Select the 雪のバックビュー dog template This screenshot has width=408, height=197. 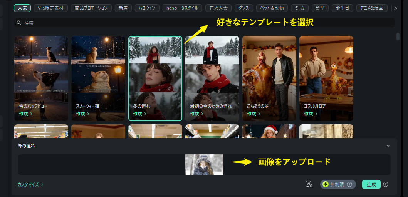tap(41, 78)
